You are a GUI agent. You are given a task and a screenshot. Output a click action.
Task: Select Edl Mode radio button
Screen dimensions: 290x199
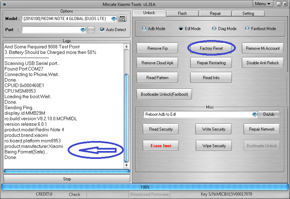tap(181, 29)
